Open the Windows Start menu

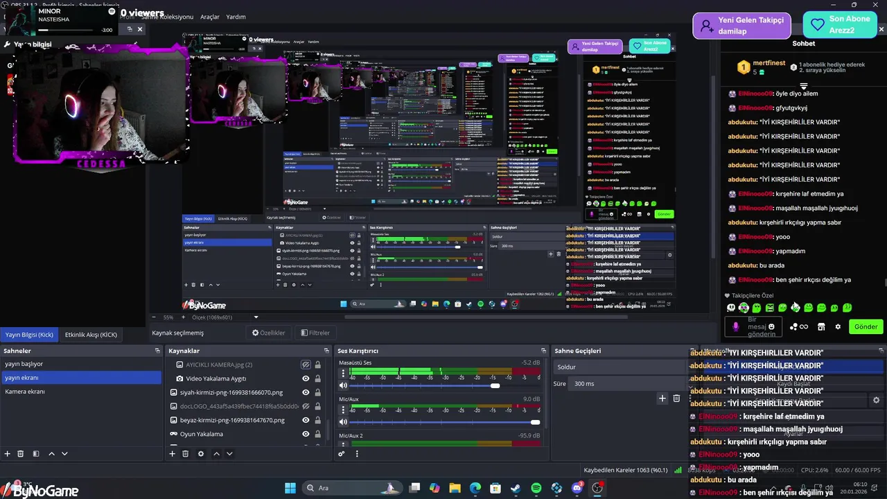pos(290,488)
